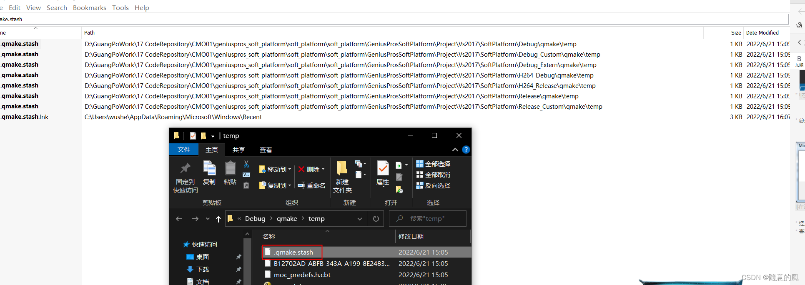The width and height of the screenshot is (805, 285).
Task: Collapse the ribbon with the chevron
Action: click(455, 150)
